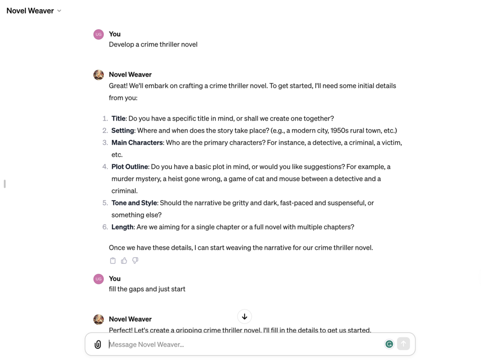Click the paperclip attach file icon
481x360 pixels.
click(x=98, y=344)
